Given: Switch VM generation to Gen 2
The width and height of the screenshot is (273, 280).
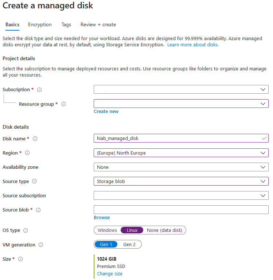Looking at the screenshot, I should pyautogui.click(x=129, y=245).
